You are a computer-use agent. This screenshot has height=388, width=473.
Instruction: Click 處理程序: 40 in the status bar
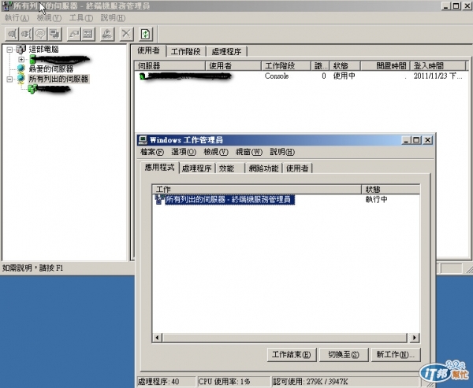pos(166,382)
